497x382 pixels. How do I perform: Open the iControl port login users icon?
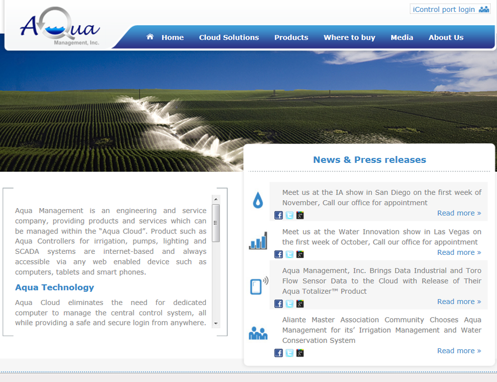(484, 9)
